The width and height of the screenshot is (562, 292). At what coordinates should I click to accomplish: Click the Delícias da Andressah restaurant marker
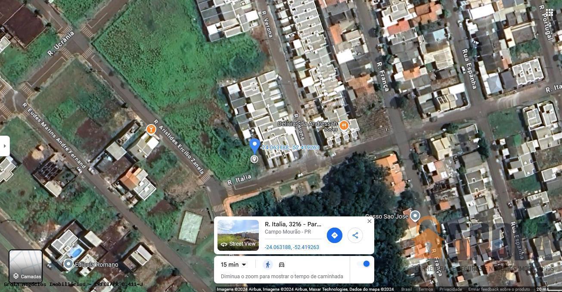(344, 125)
